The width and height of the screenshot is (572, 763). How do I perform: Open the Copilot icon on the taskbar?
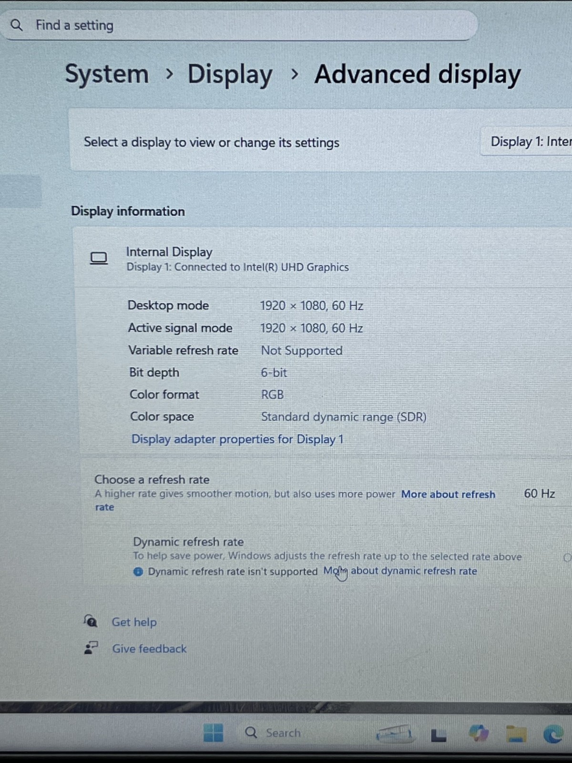[x=478, y=733]
